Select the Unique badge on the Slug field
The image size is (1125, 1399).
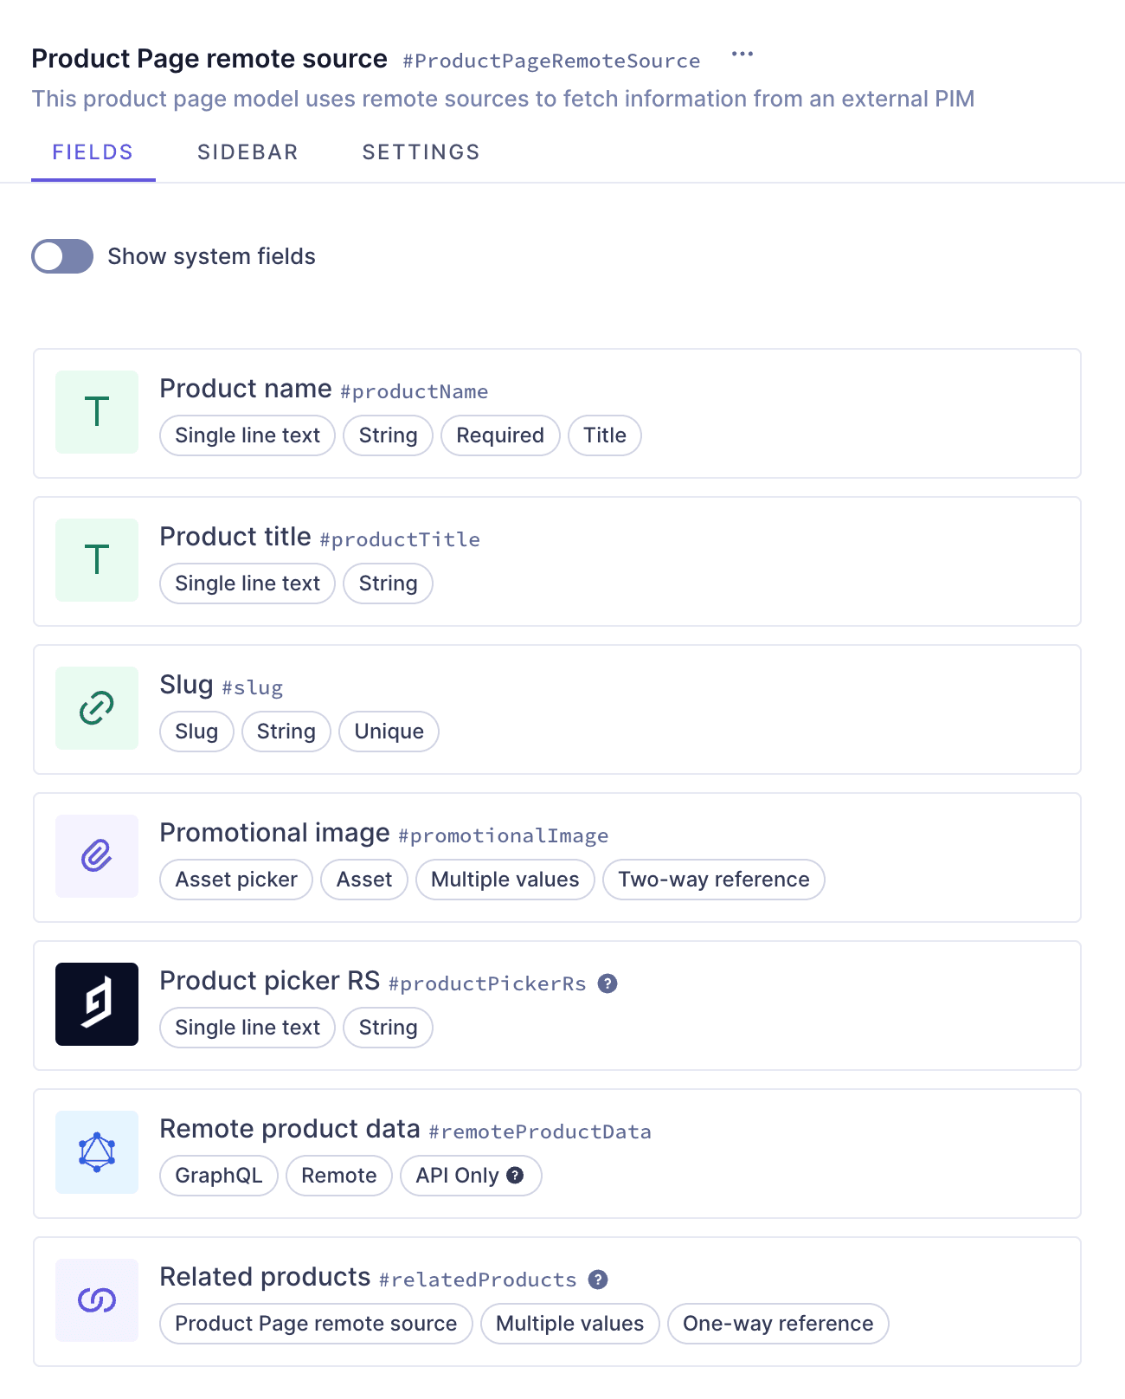pos(389,732)
